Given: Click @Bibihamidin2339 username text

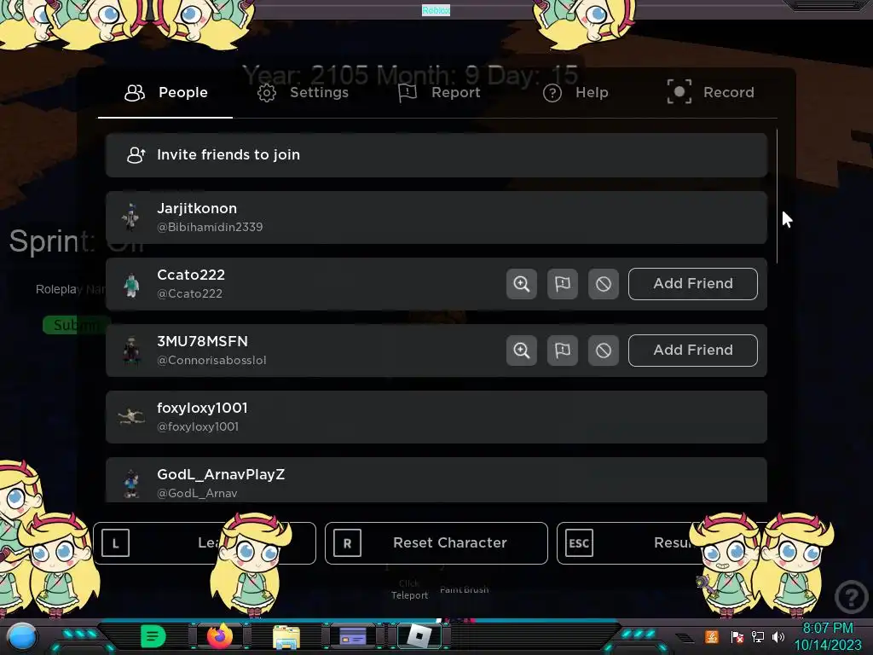Looking at the screenshot, I should pyautogui.click(x=210, y=227).
